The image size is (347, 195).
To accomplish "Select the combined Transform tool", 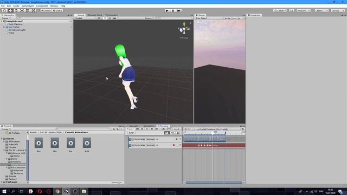I will click(x=33, y=11).
